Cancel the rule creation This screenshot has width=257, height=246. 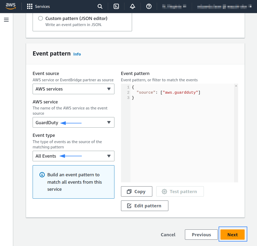point(168,235)
